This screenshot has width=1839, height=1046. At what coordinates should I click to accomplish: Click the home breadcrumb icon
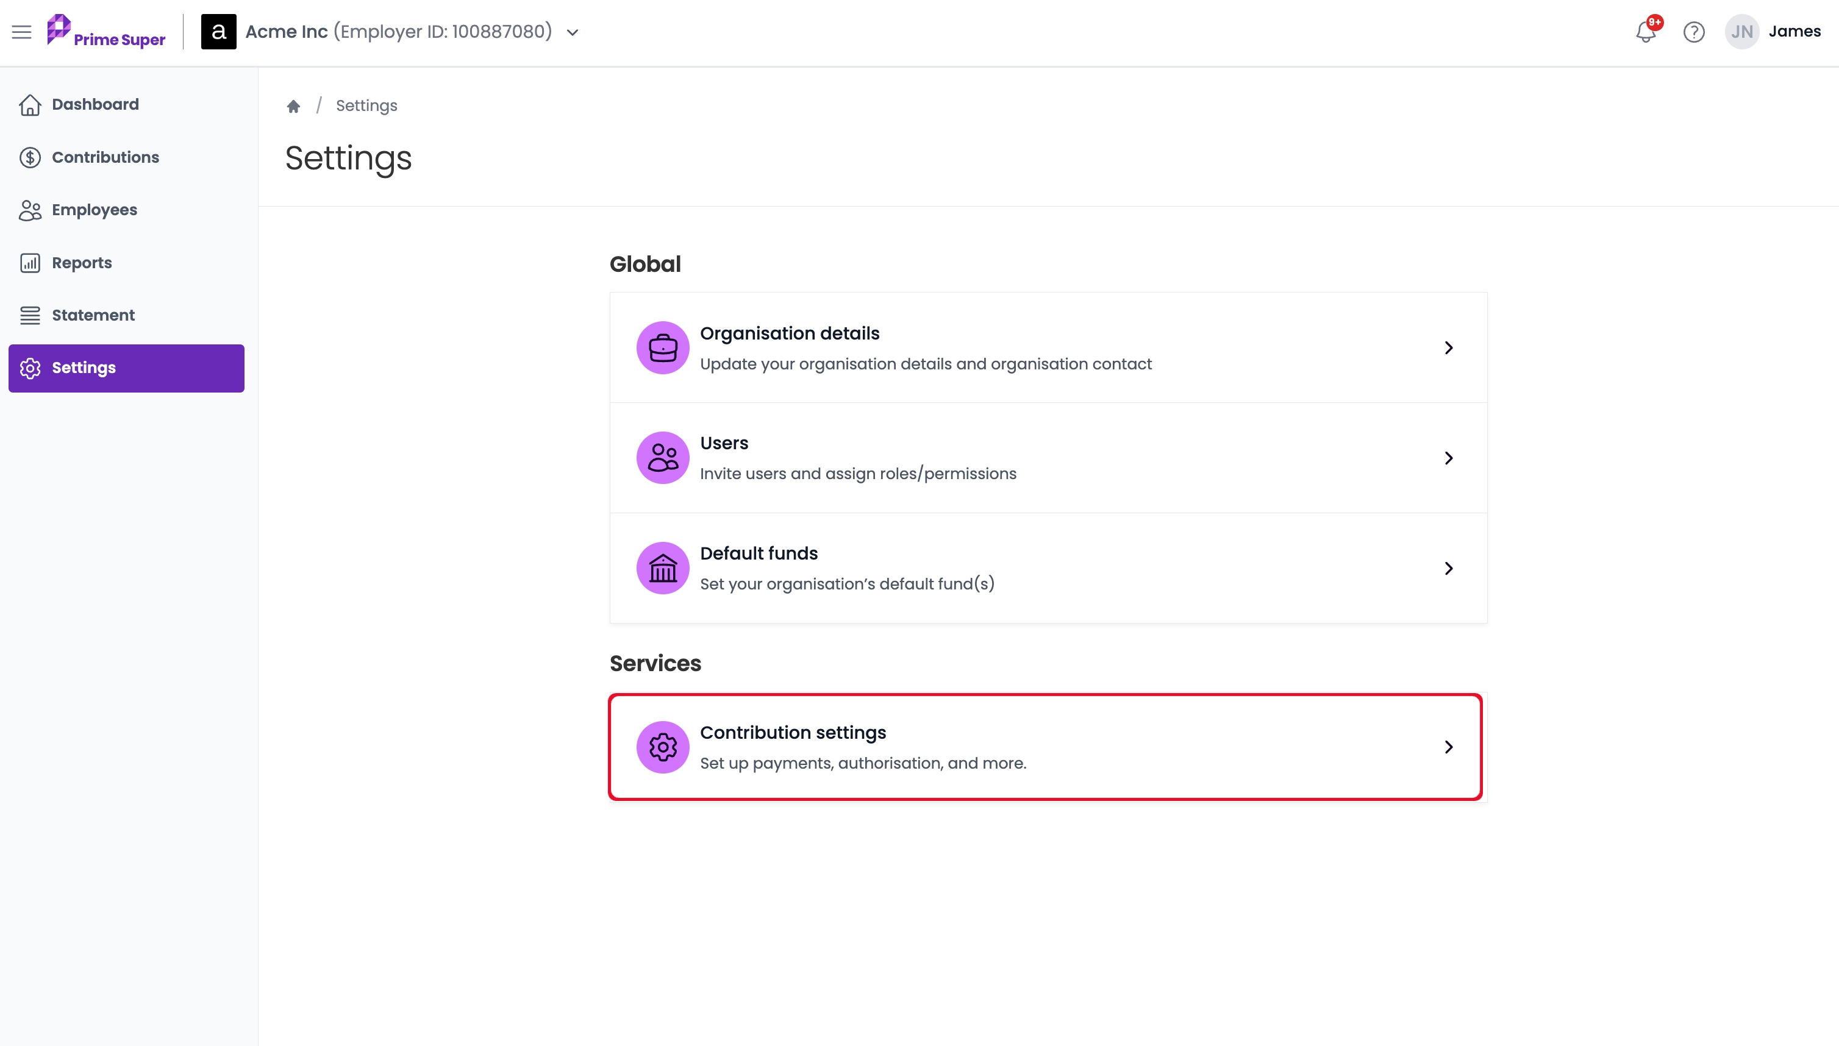tap(293, 106)
